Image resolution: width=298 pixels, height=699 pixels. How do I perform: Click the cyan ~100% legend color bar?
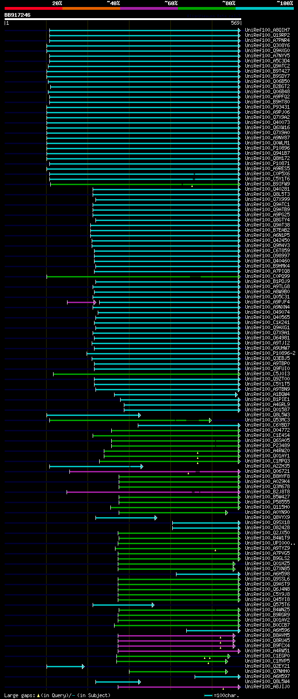[x=264, y=8]
